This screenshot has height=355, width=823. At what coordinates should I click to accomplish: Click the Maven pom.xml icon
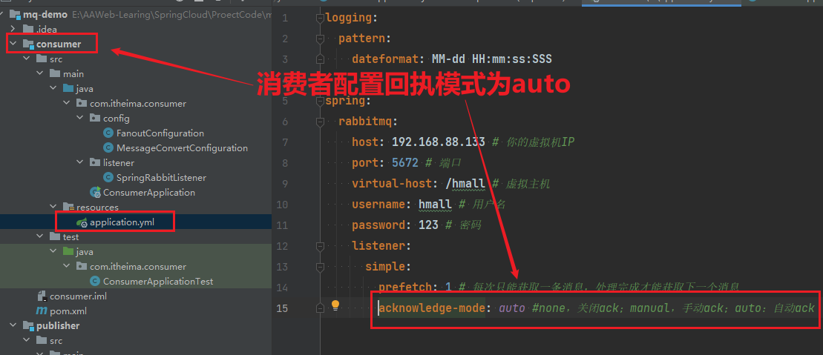[42, 311]
